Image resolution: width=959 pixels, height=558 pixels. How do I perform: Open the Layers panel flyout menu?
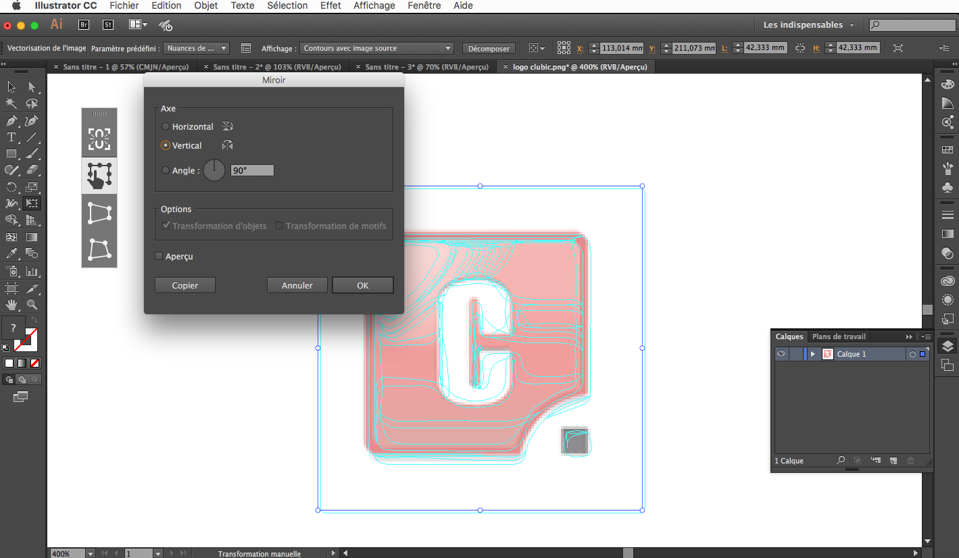click(x=925, y=336)
